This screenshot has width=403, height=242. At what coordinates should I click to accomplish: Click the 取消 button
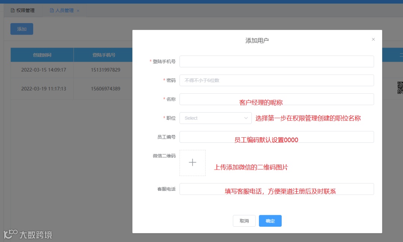244,221
